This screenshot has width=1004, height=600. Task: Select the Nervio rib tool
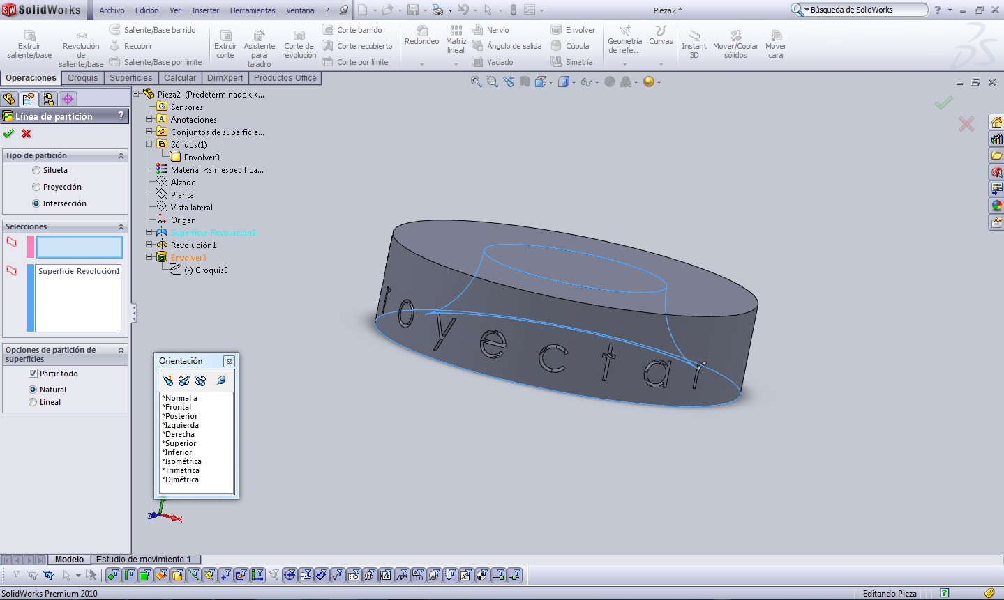click(x=490, y=30)
